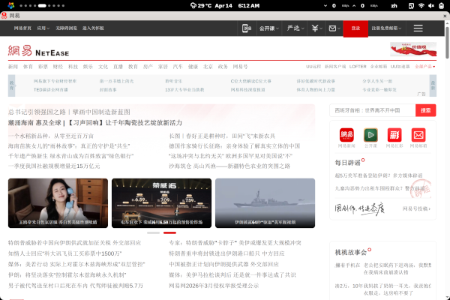The image size is (450, 300).
Task: Open the 桃桃故事会 section heading
Action: coord(351,252)
